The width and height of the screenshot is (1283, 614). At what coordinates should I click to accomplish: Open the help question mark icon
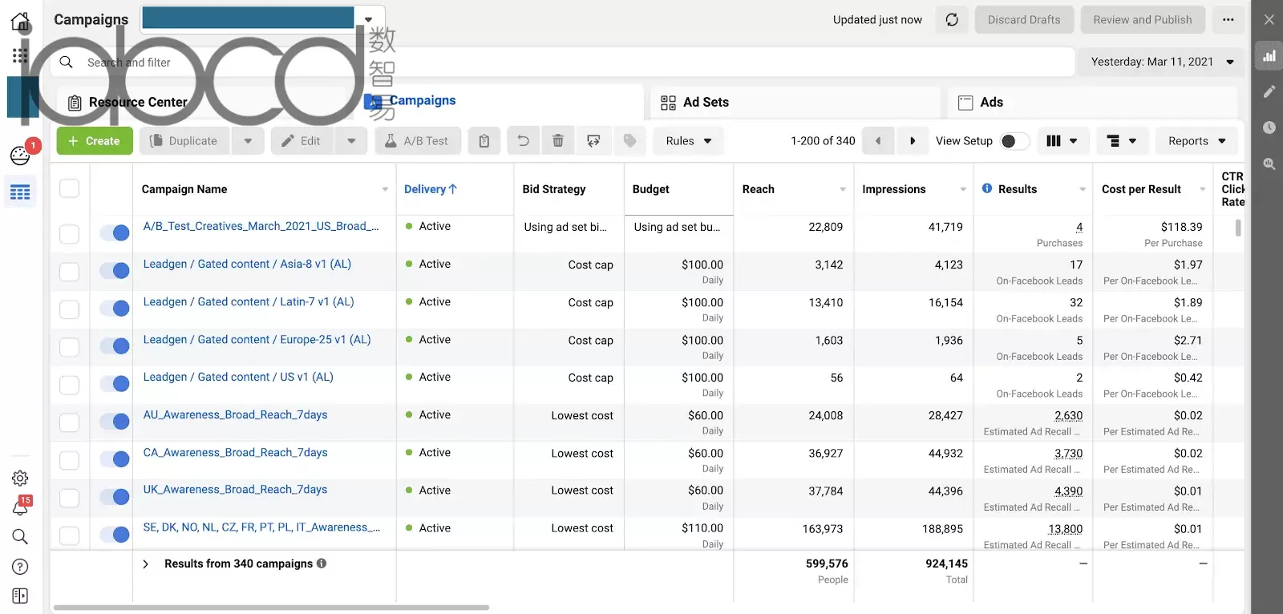(20, 567)
